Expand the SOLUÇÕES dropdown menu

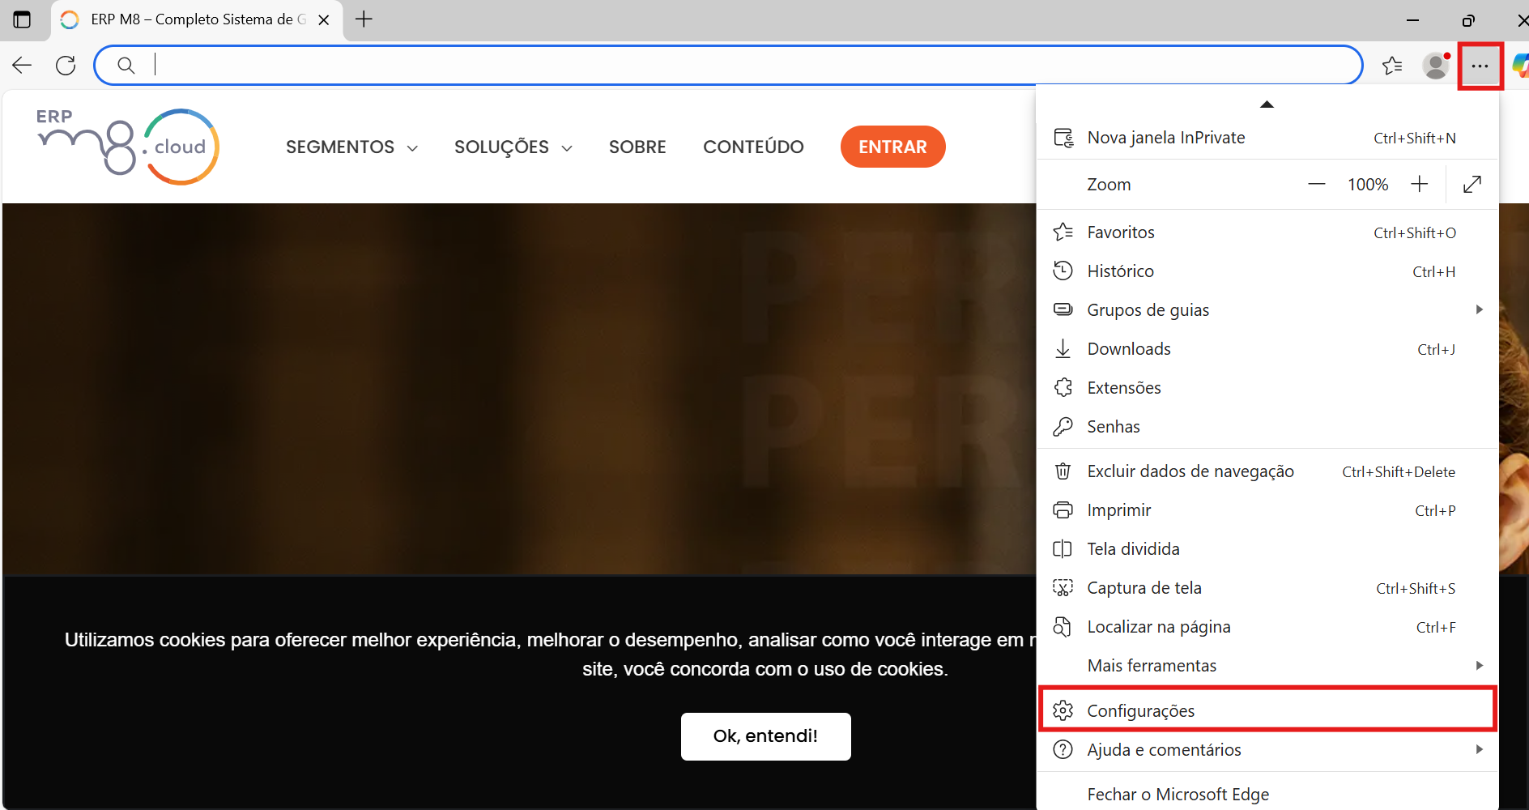coord(513,147)
